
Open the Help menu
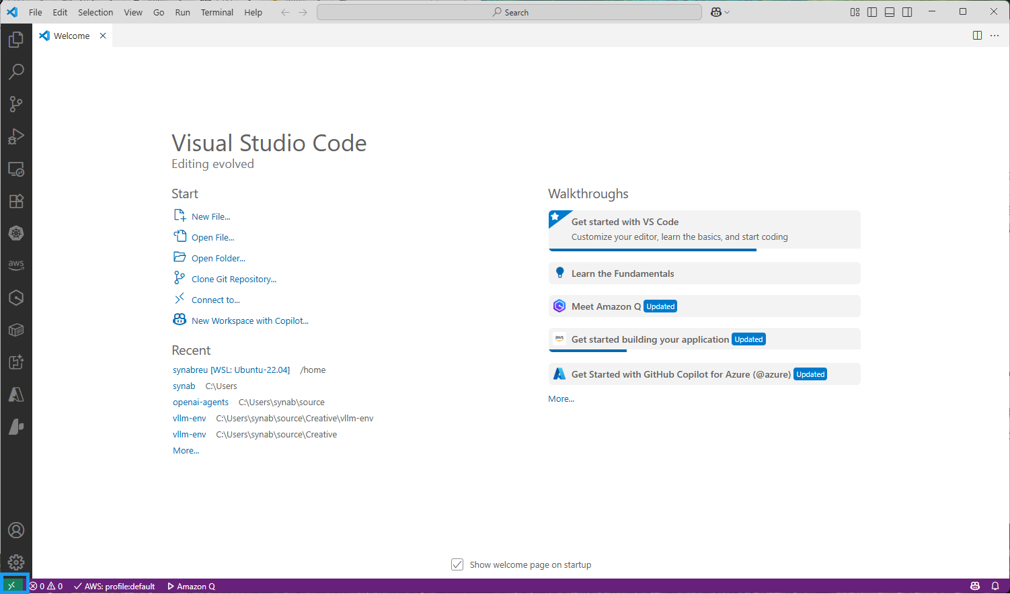coord(253,12)
